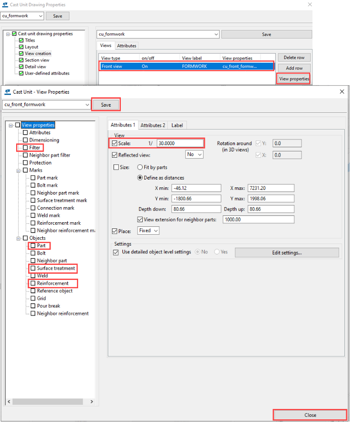Collapse the Marks tree node
Screen dimensions: 350x422
click(18, 170)
